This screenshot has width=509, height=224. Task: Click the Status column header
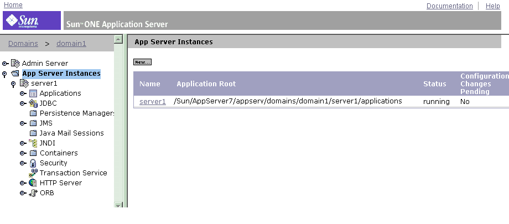pos(435,84)
